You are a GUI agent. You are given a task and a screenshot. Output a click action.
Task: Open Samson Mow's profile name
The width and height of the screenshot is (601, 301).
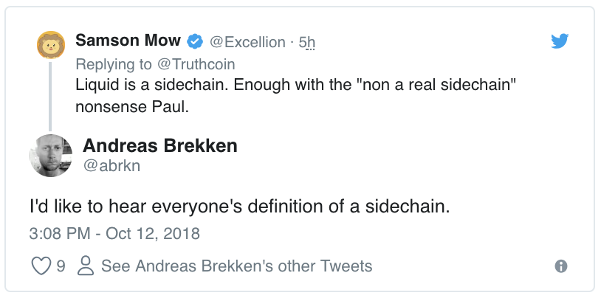129,41
